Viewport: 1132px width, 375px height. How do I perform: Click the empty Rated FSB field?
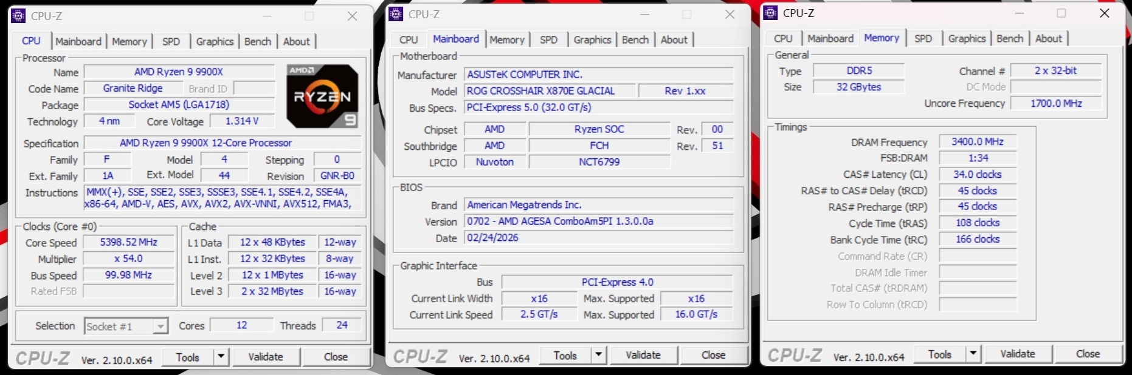(129, 291)
